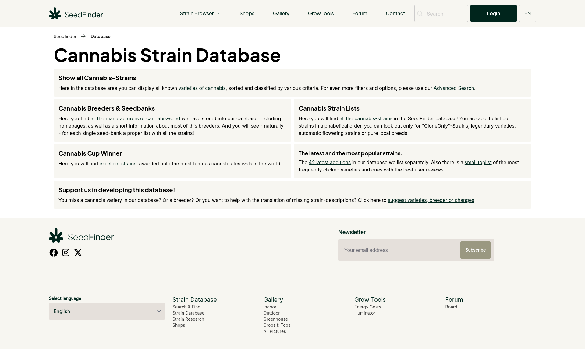Open footer Strain Research link
Viewport: 585px width, 349px height.
188,319
